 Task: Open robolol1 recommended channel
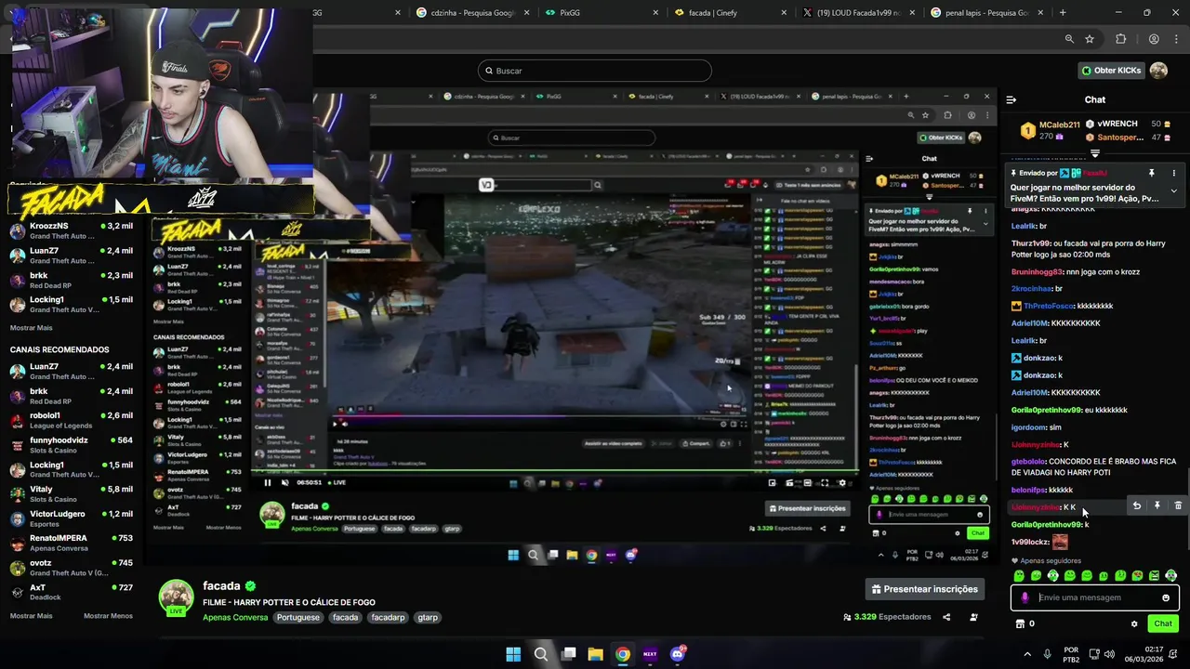pyautogui.click(x=72, y=420)
